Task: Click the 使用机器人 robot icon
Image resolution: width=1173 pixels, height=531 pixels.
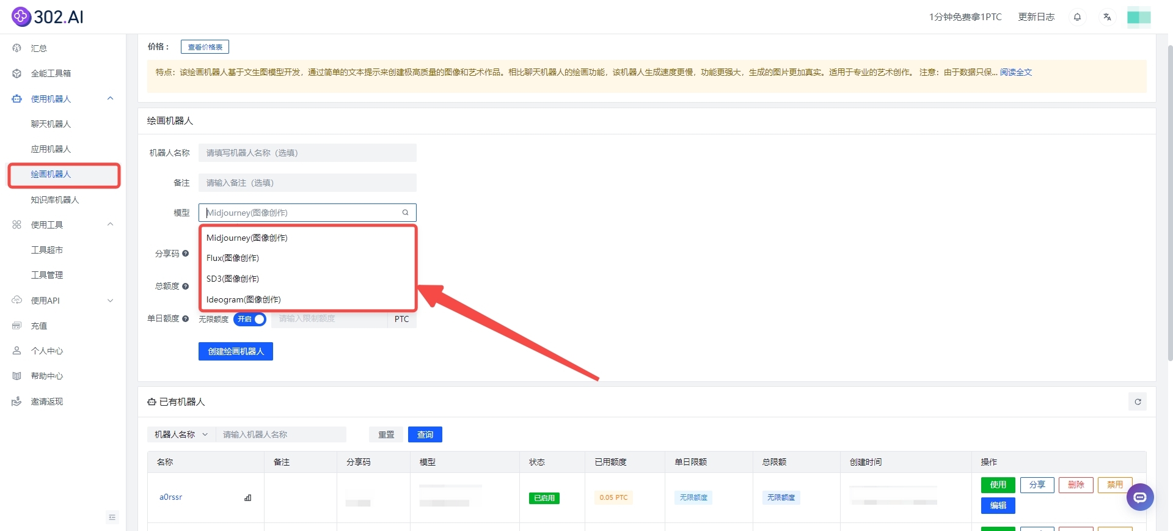Action: click(x=17, y=99)
